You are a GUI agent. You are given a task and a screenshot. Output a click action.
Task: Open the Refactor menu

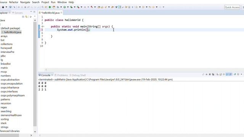click(x=14, y=2)
